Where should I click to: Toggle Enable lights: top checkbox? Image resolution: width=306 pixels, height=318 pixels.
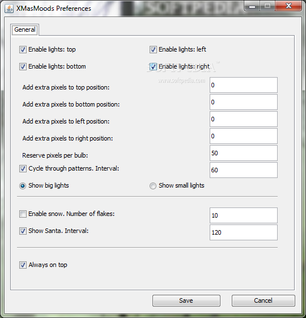tap(23, 49)
